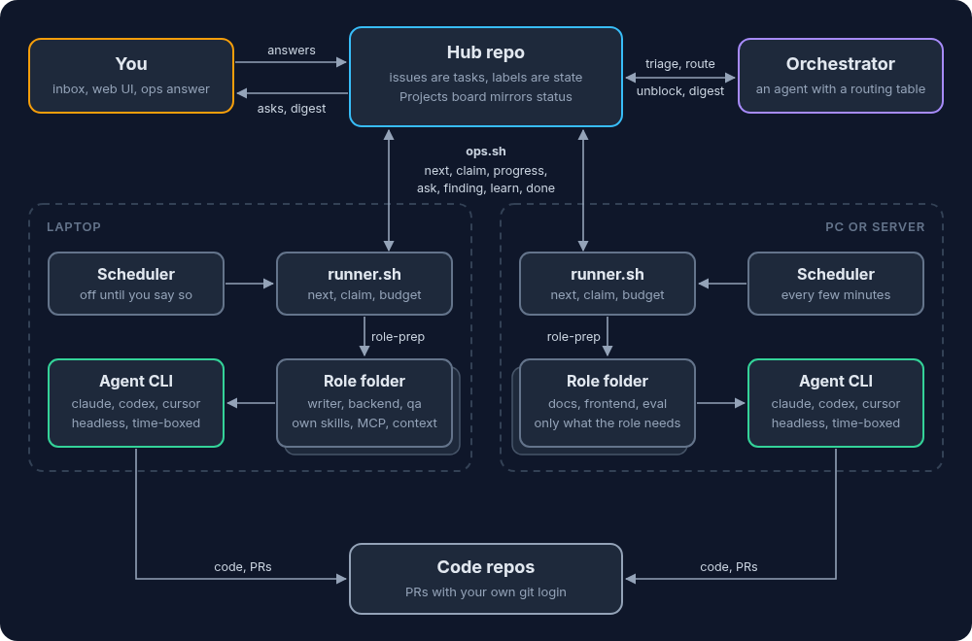Viewport: 972px width, 641px height.
Task: Click the "unblock, digest" label
Action: pos(680,91)
